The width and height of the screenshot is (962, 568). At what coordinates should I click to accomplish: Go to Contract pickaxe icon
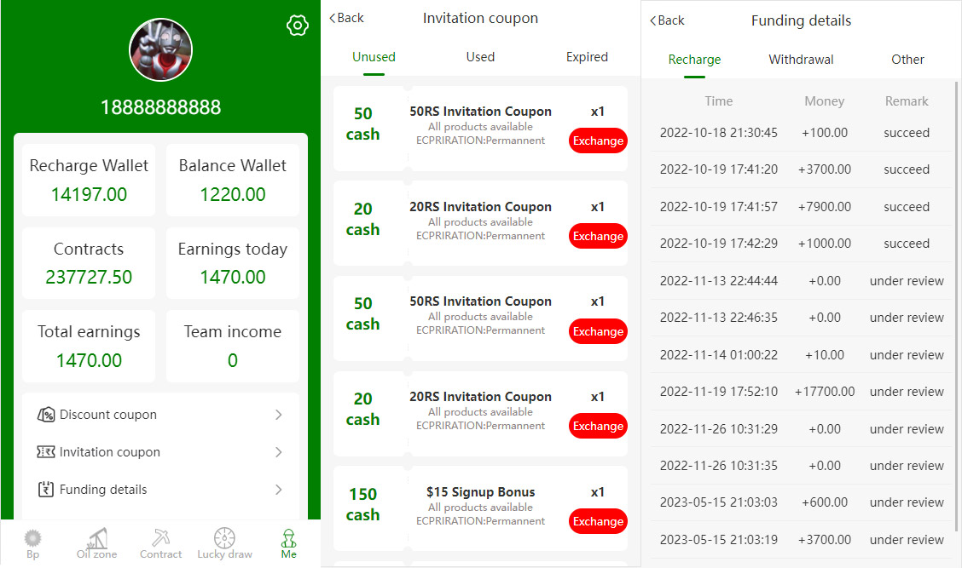[x=160, y=538]
